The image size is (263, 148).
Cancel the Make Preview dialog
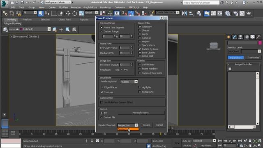159,125
